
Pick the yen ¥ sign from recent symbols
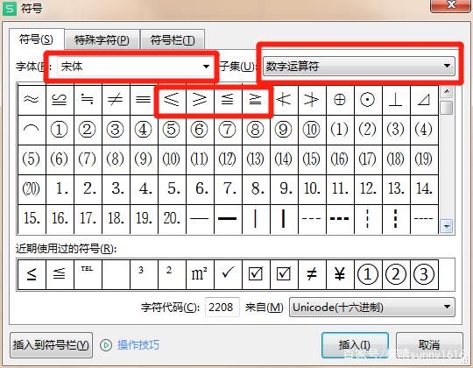340,274
